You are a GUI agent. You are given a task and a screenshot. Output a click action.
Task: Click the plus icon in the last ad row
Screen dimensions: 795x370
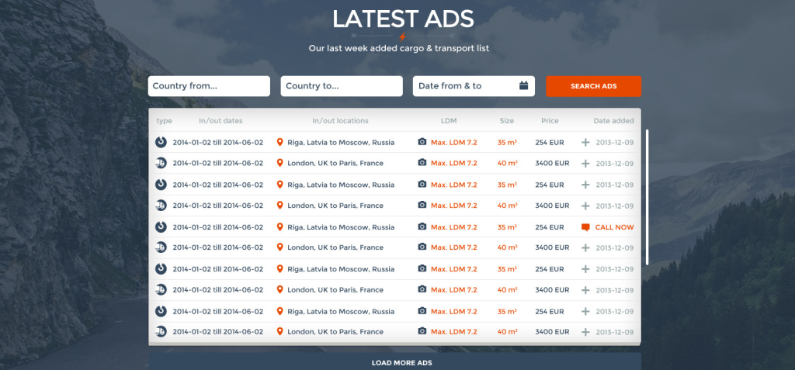[585, 332]
